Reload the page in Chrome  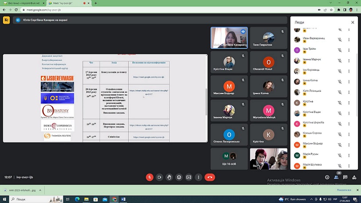[x=16, y=10]
